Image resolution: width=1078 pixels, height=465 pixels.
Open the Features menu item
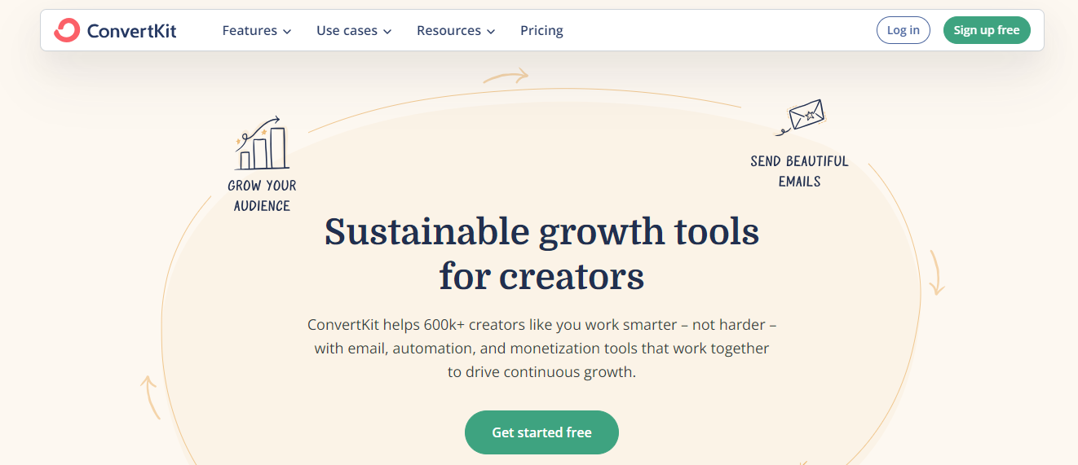(250, 31)
